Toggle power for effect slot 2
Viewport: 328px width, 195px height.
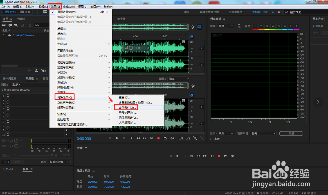[x=8, y=100]
